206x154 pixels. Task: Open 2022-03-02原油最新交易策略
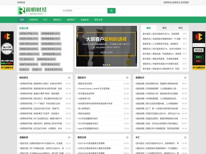pyautogui.click(x=92, y=143)
